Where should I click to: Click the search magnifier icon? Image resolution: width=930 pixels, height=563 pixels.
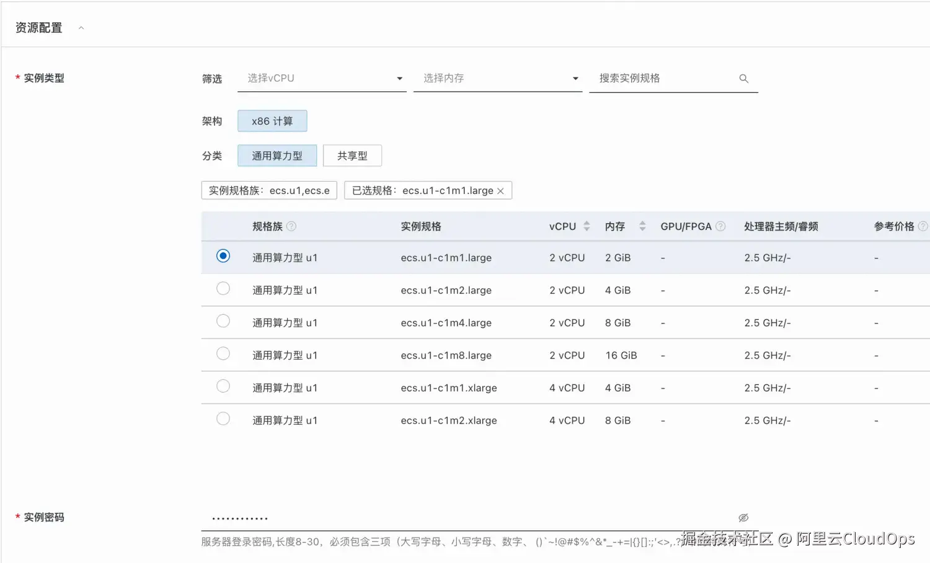click(x=744, y=79)
